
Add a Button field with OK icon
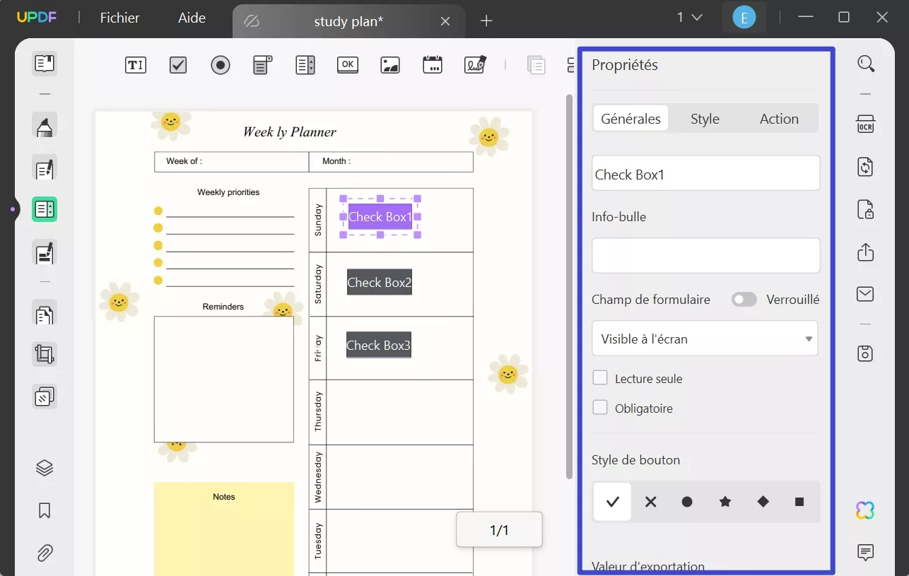(347, 65)
